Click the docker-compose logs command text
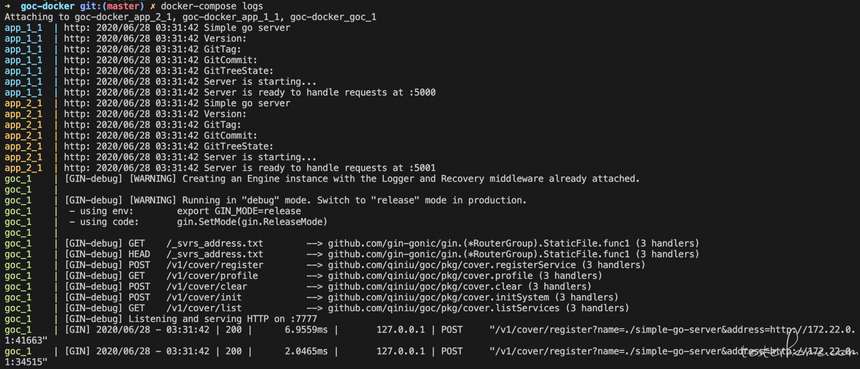 pos(212,6)
